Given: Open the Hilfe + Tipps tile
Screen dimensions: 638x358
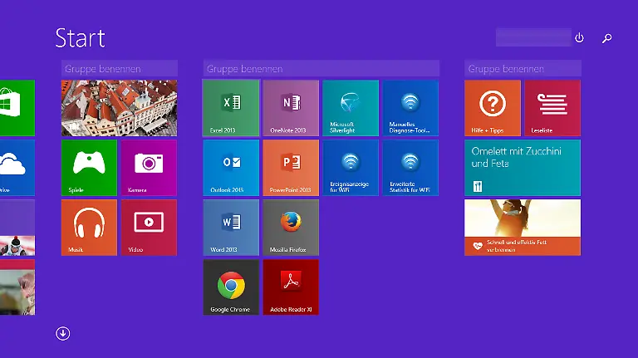Looking at the screenshot, I should (x=493, y=108).
